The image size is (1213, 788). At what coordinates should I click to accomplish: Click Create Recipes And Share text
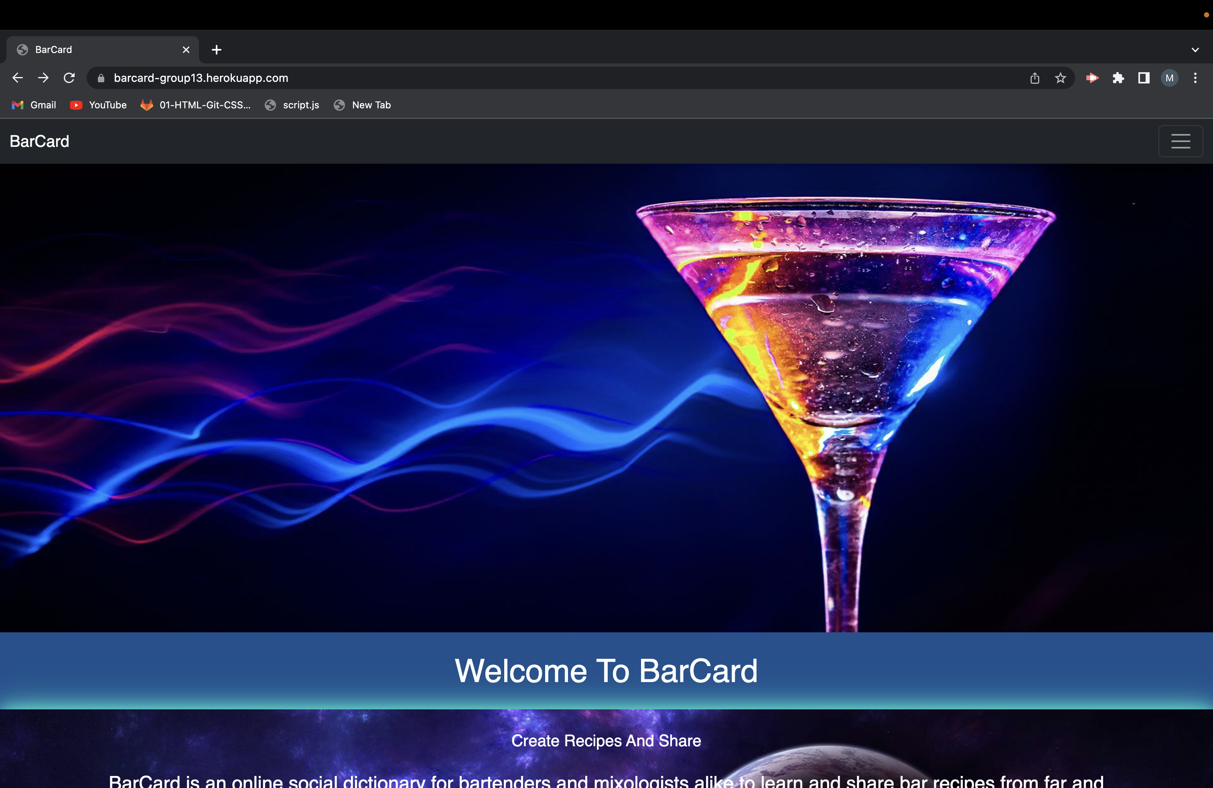(x=606, y=741)
